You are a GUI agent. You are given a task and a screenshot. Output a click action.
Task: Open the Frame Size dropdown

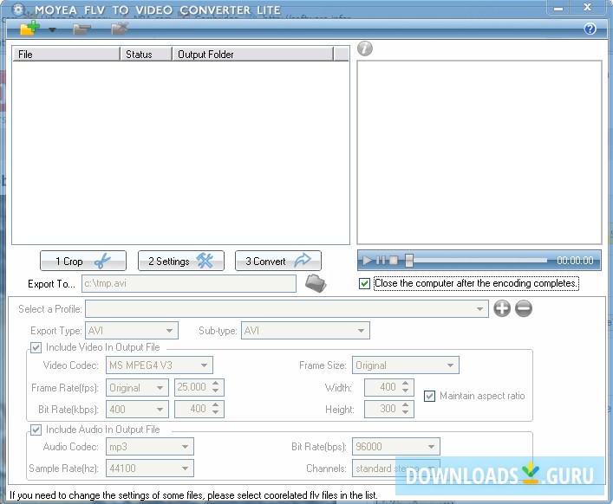(406, 365)
